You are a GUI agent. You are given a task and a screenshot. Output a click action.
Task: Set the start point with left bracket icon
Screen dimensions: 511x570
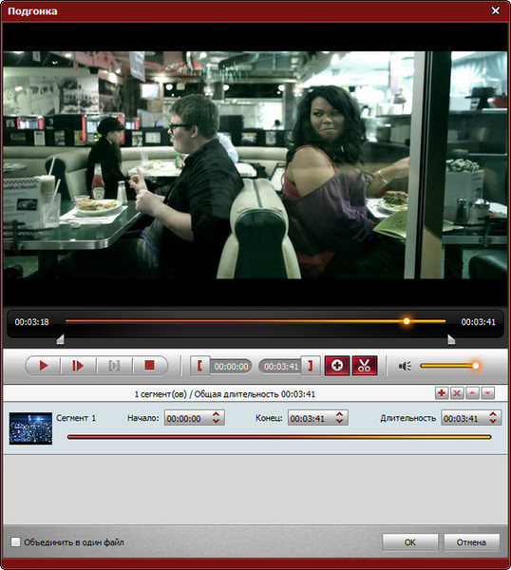(x=199, y=366)
